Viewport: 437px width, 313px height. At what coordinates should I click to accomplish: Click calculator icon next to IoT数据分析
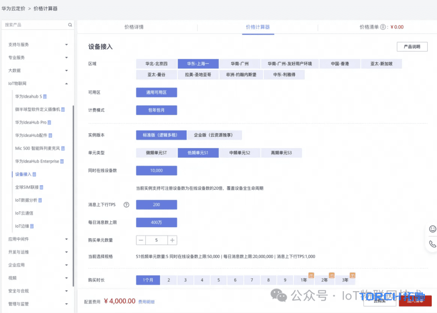click(40, 200)
